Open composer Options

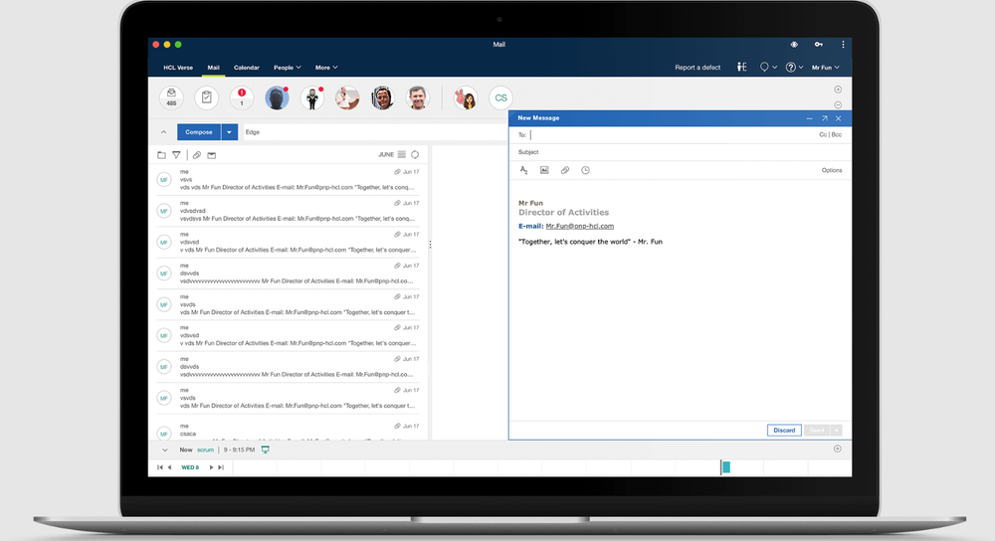[831, 170]
